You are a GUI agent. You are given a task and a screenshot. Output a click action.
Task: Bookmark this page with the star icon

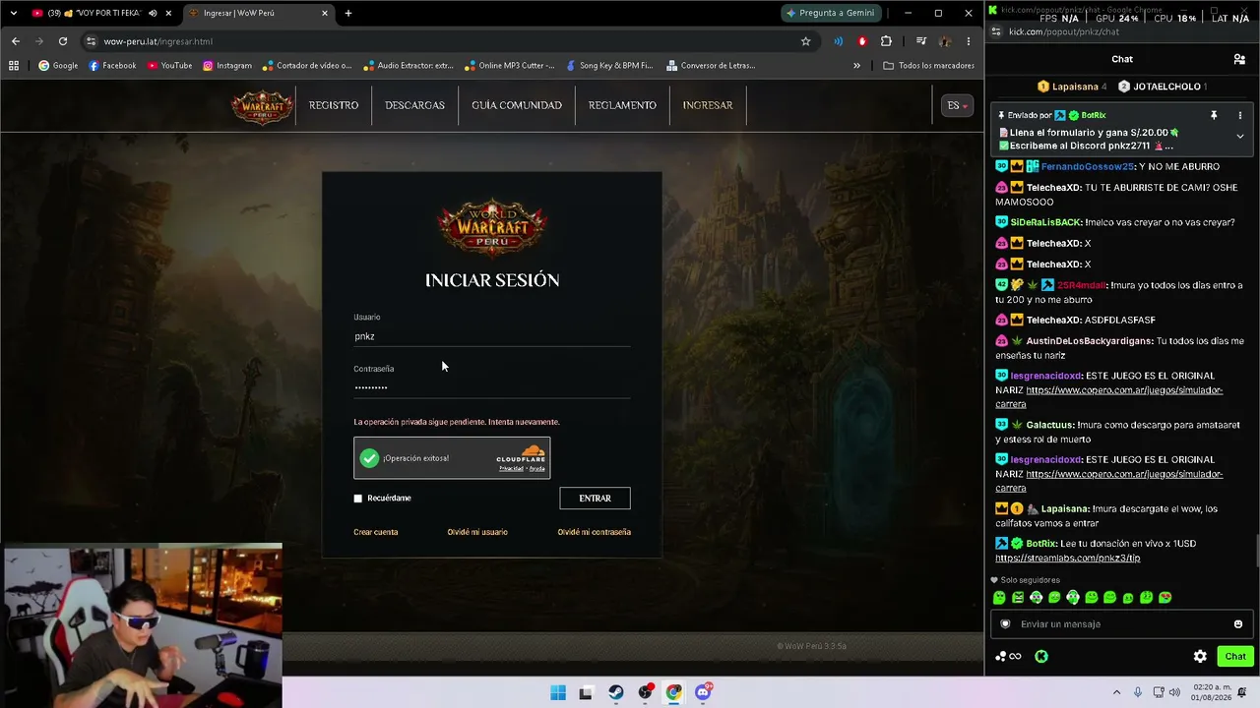click(x=805, y=41)
